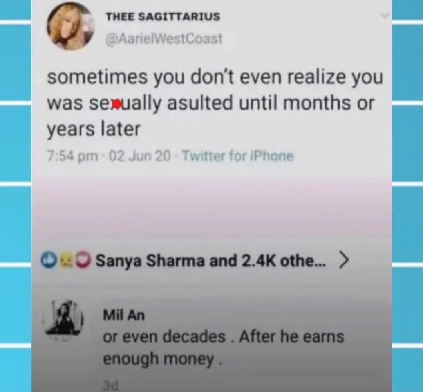
Task: Expand reactions with the right chevron arrow
Action: pos(343,260)
